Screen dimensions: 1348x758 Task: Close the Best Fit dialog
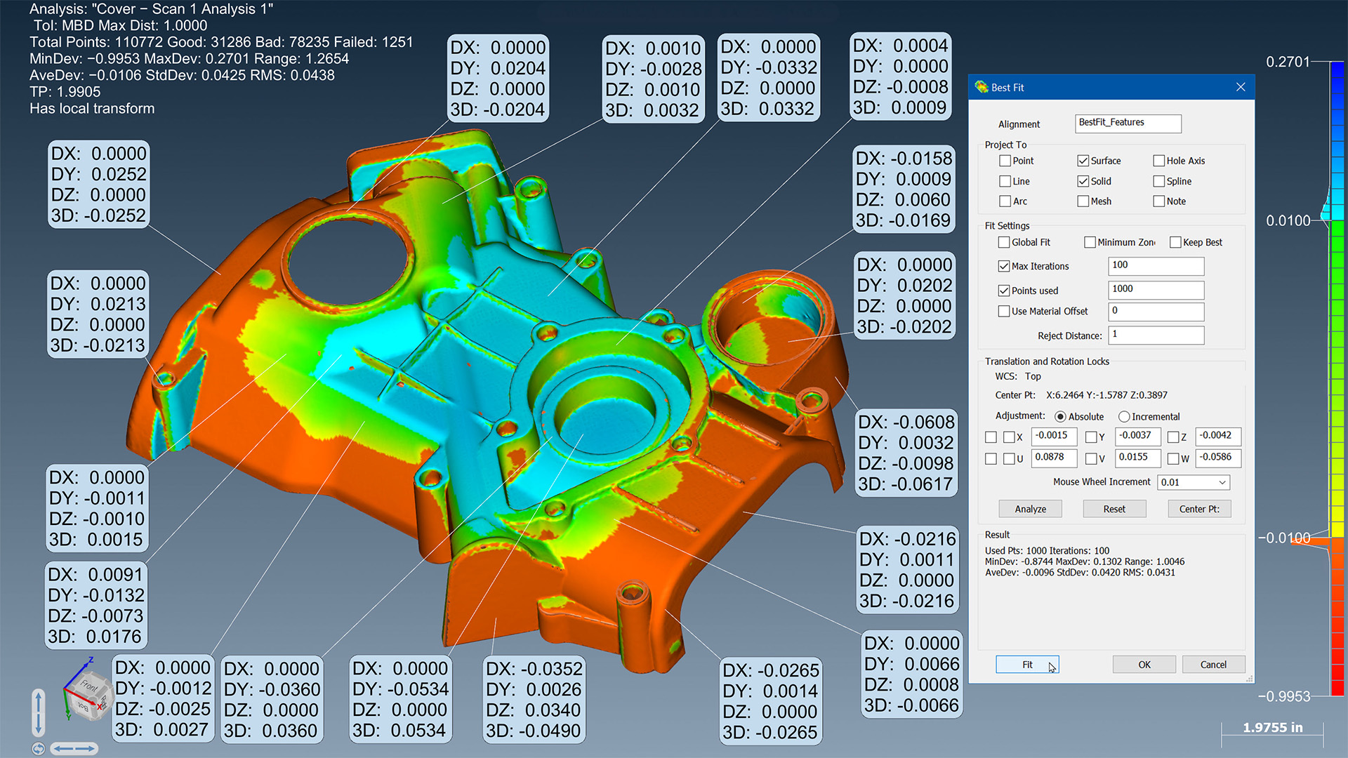1241,87
